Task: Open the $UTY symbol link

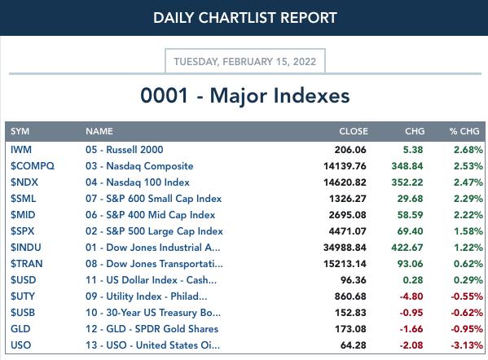Action: tap(23, 296)
